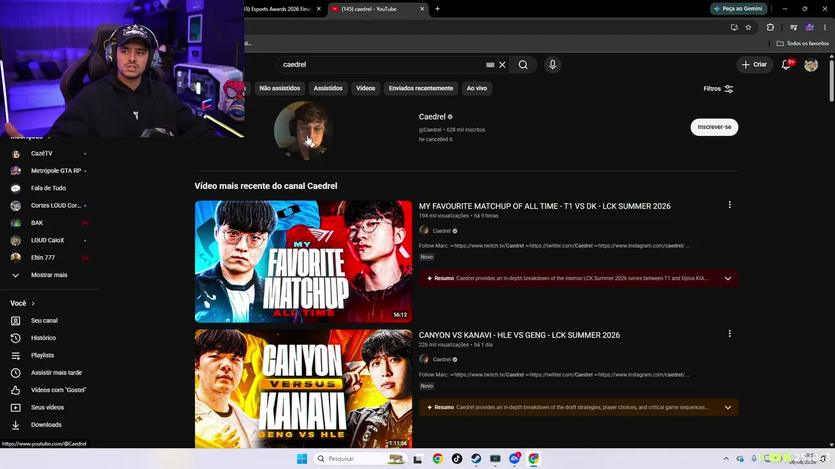Image resolution: width=835 pixels, height=469 pixels.
Task: Show hidden system tray icons
Action: click(726, 459)
